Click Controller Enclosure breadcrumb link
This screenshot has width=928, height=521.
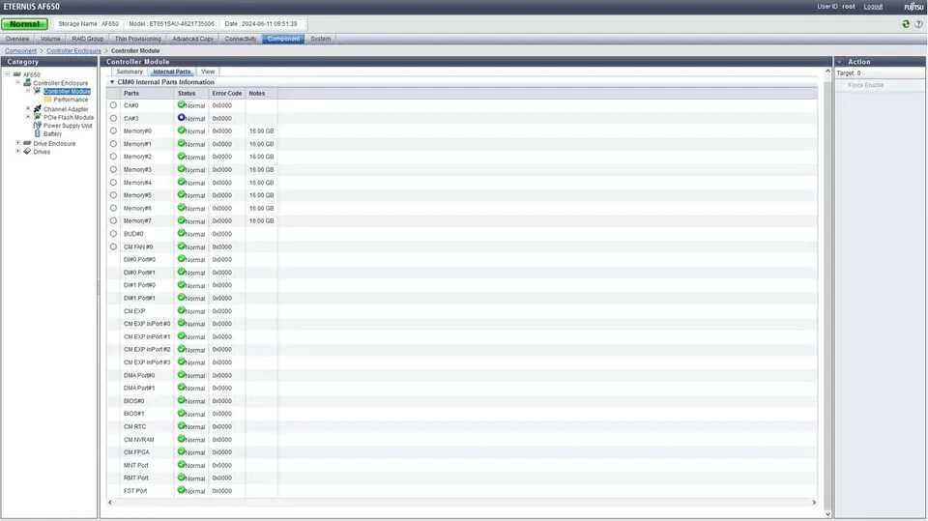click(x=73, y=50)
